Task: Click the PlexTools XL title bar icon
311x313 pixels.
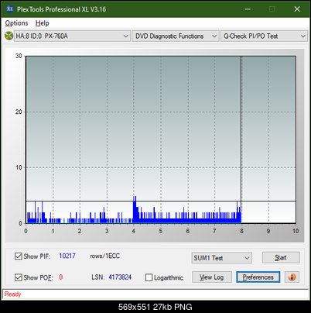Action: click(x=10, y=9)
